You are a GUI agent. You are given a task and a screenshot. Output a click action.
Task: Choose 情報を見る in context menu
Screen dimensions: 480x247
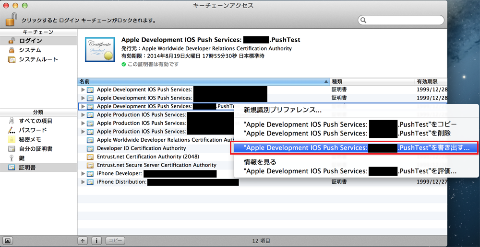(356, 162)
